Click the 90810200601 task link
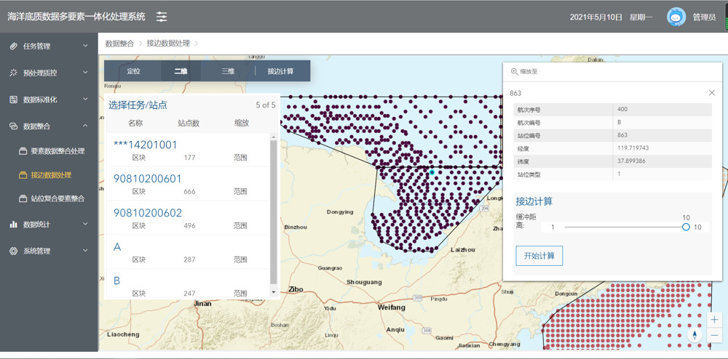Viewport: 728px width, 359px height. [148, 179]
